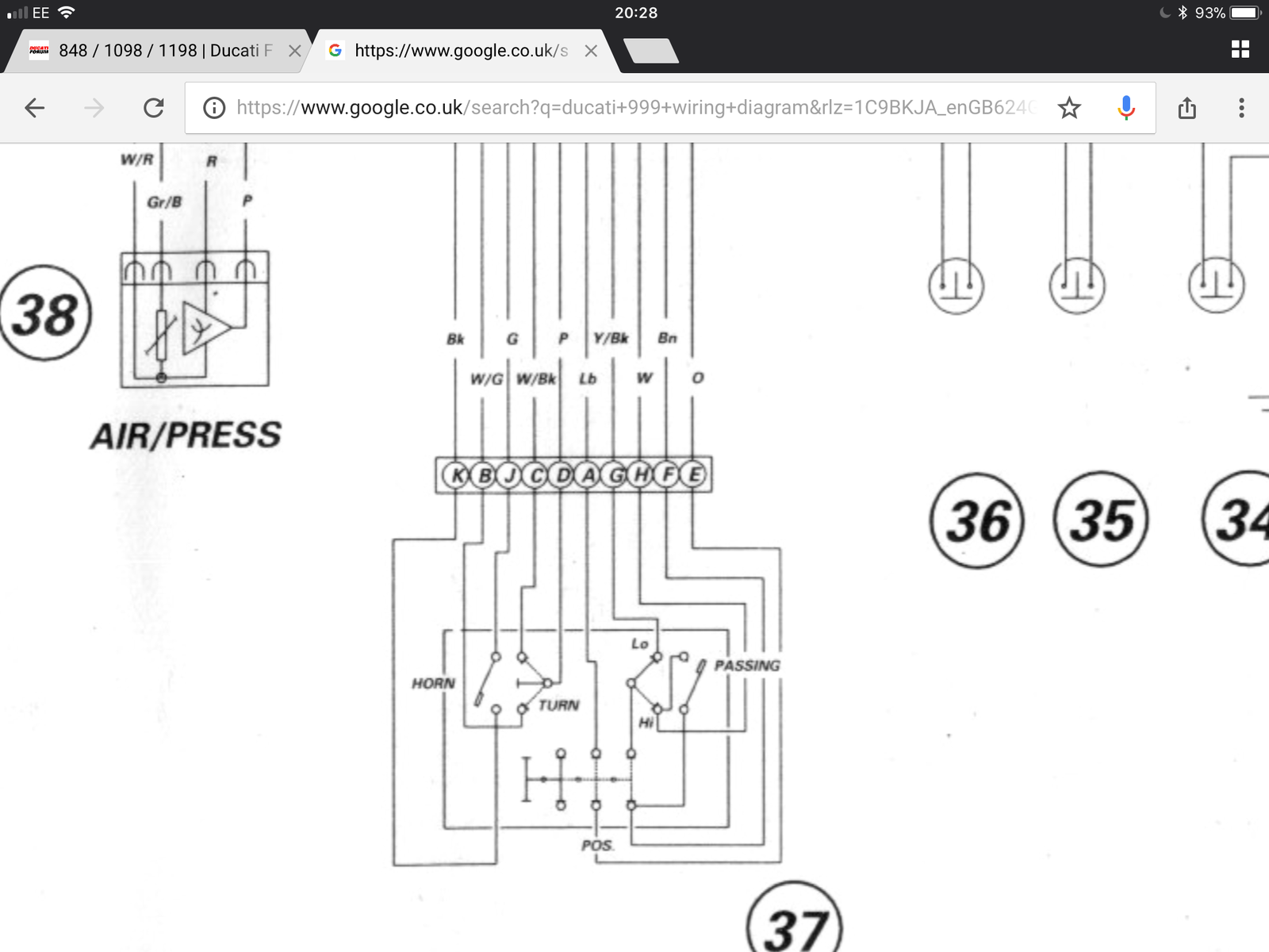This screenshot has height=952, width=1269.
Task: Open a new tab
Action: click(651, 51)
